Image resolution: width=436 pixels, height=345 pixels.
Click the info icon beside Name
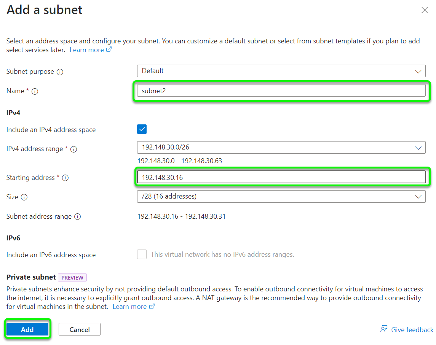coord(35,91)
